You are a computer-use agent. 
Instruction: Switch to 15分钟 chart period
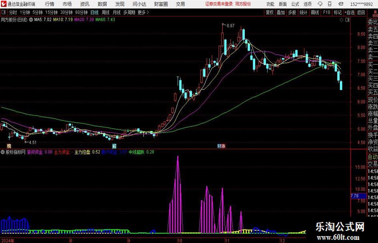click(52, 12)
